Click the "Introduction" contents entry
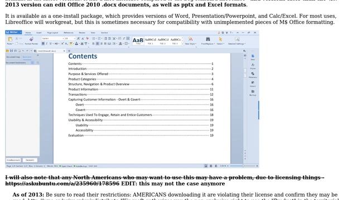357x200 pixels. (78, 69)
